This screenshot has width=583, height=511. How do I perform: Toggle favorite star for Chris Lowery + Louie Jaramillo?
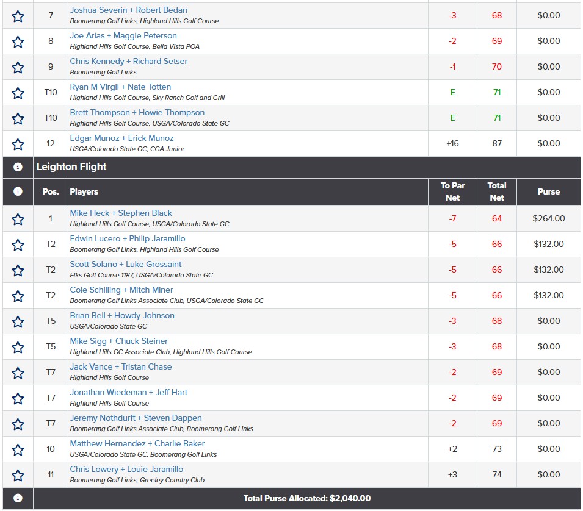point(18,476)
